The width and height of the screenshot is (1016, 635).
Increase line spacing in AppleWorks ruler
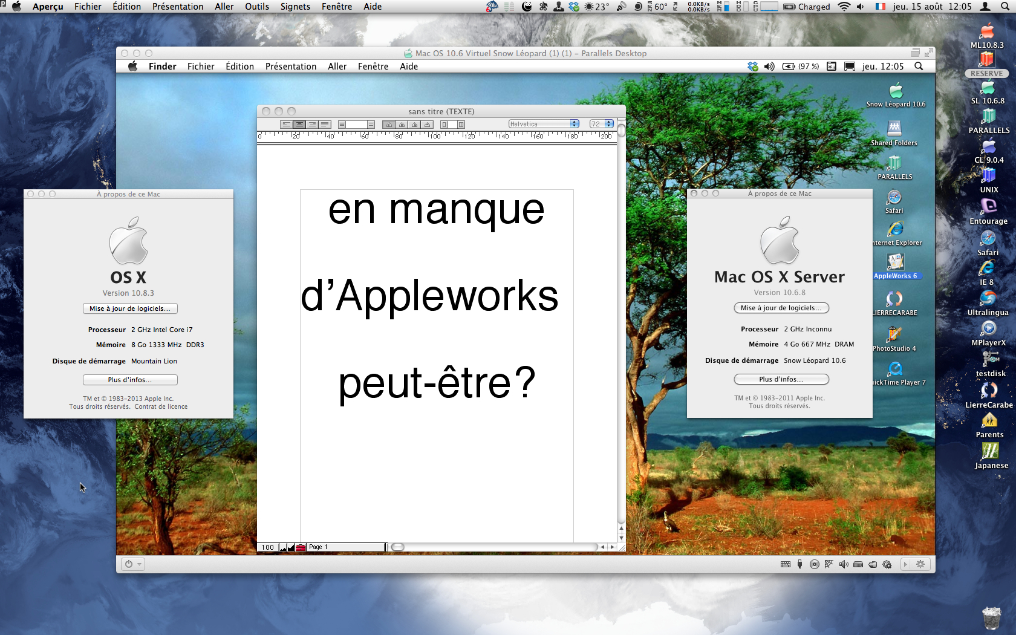point(371,125)
